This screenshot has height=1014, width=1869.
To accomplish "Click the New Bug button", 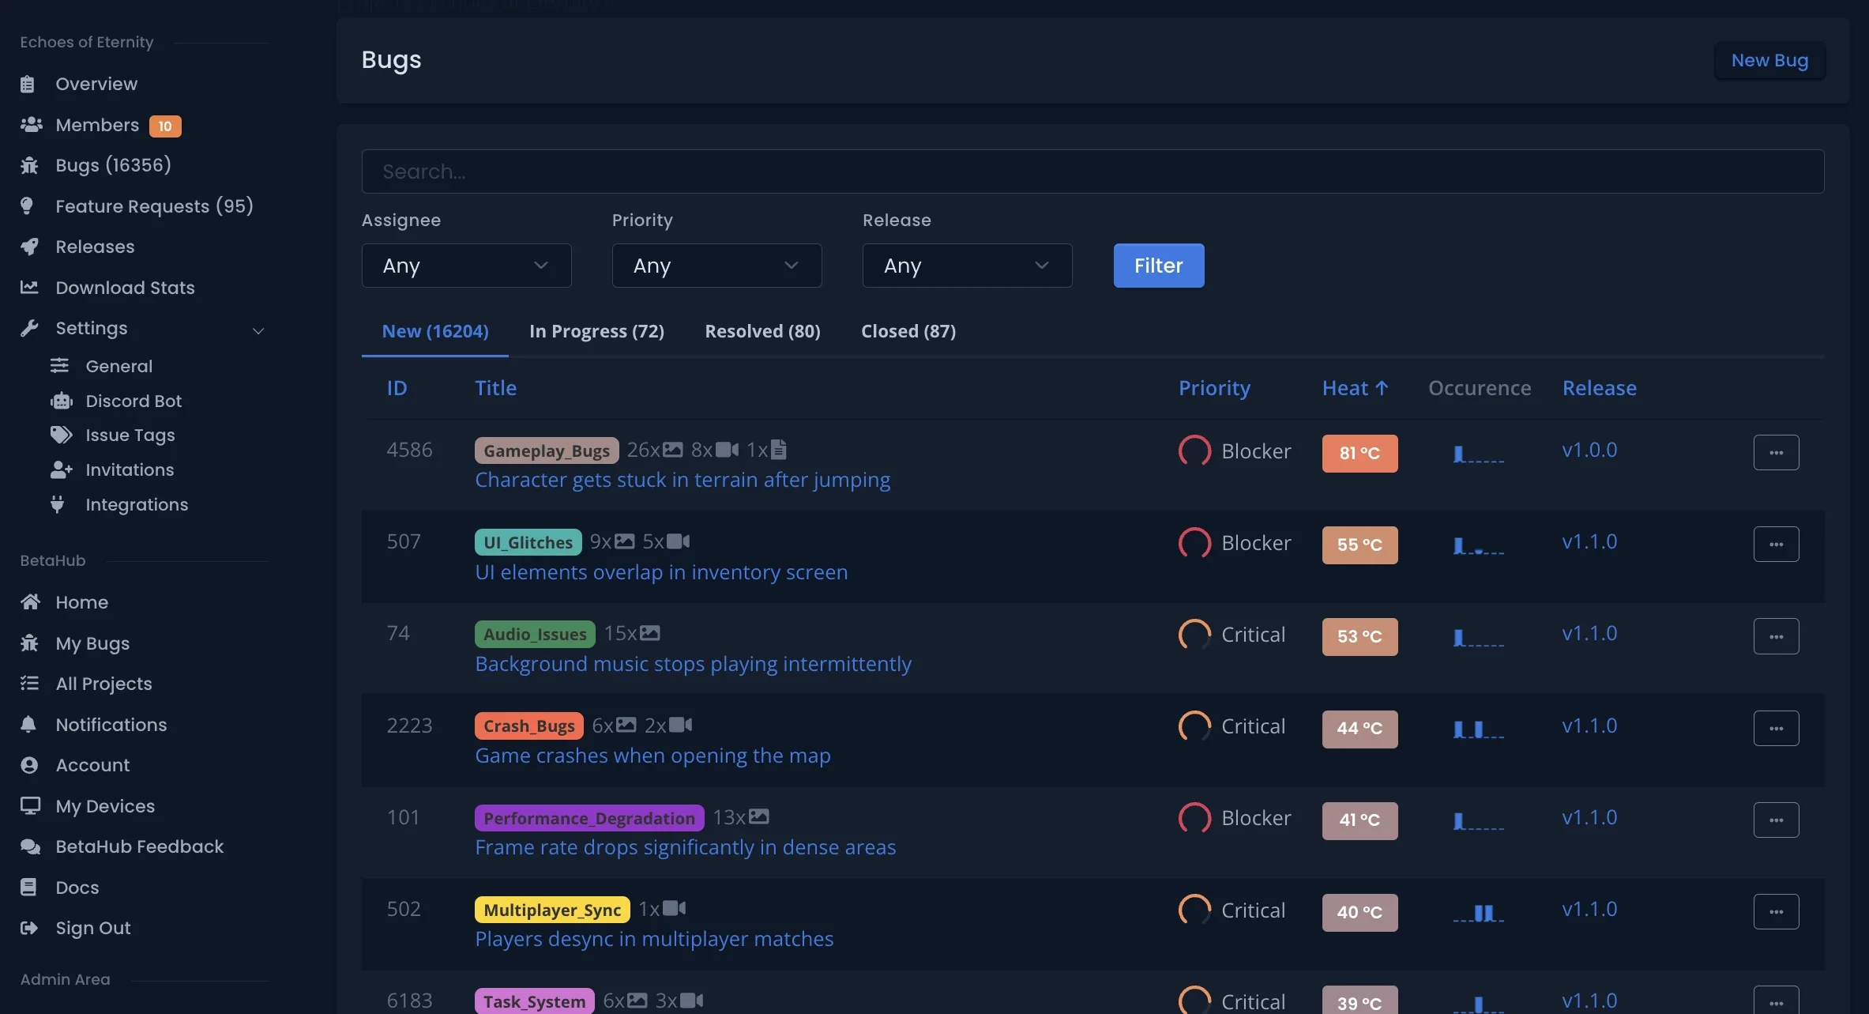I will [x=1770, y=60].
